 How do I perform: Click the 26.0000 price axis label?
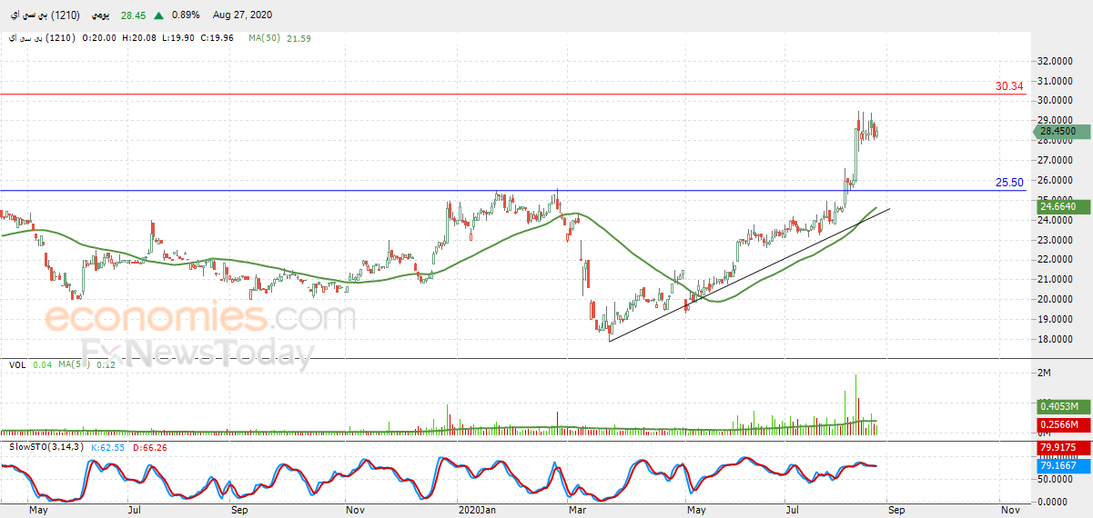(1057, 180)
